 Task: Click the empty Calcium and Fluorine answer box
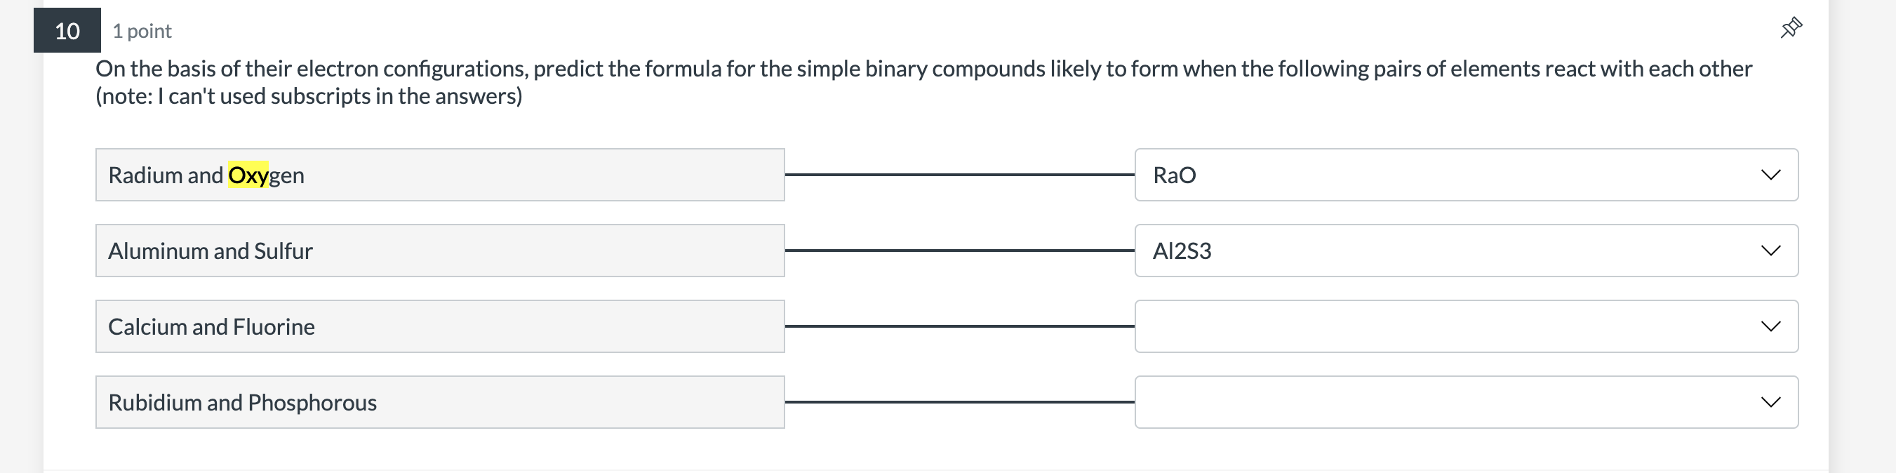1398,326
